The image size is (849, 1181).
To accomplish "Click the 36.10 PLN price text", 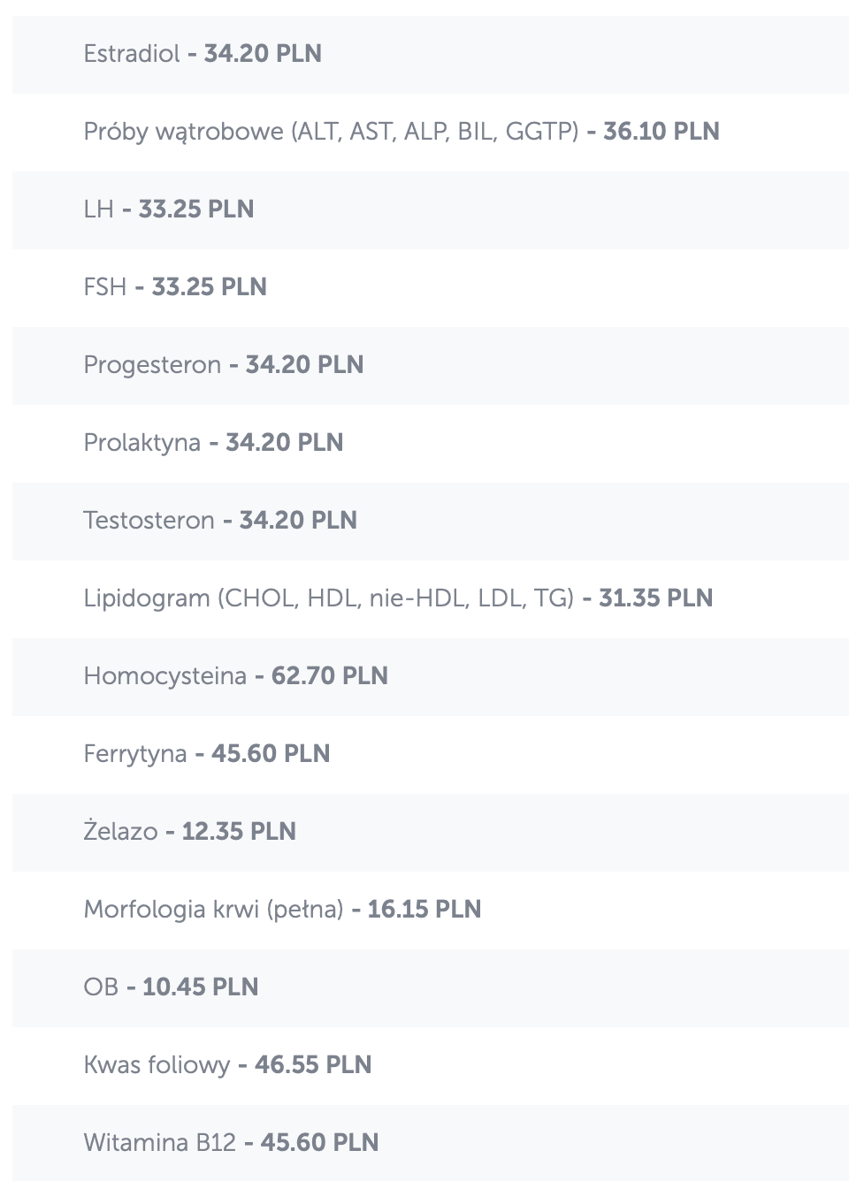I will (661, 132).
